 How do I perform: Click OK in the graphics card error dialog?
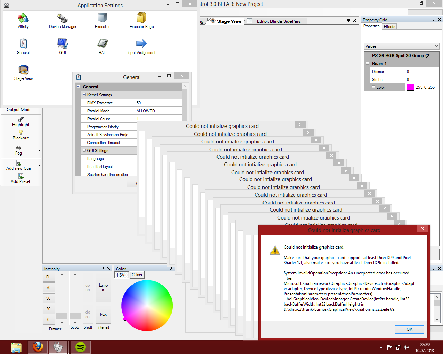coord(409,329)
